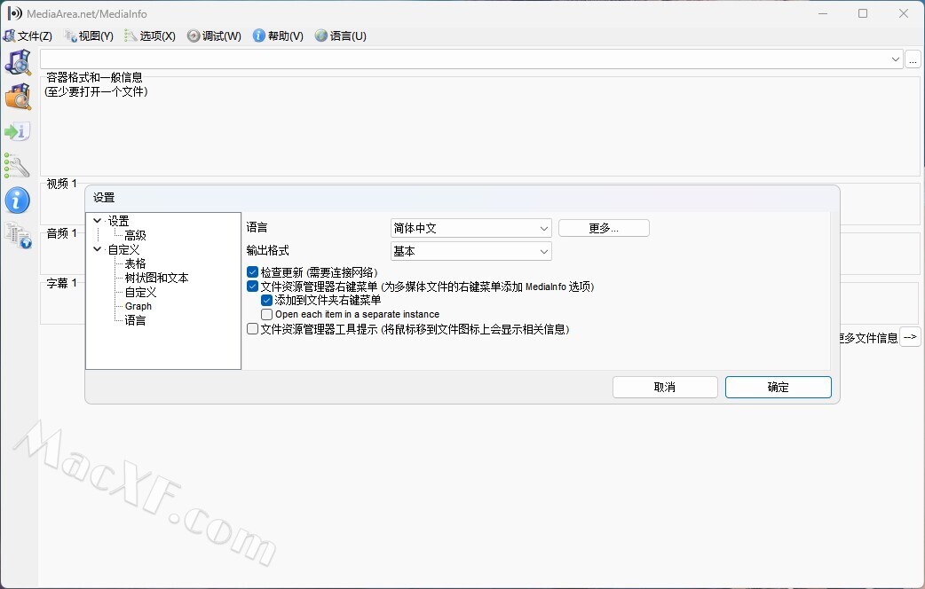Select 树状图和文本 in the tree

[156, 278]
